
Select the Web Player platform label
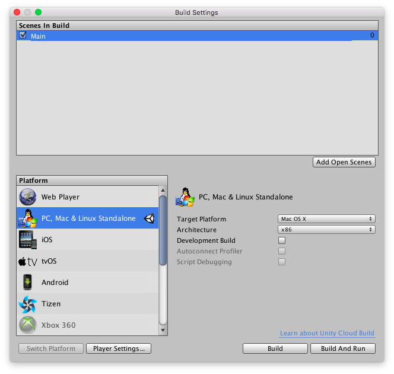coord(61,197)
